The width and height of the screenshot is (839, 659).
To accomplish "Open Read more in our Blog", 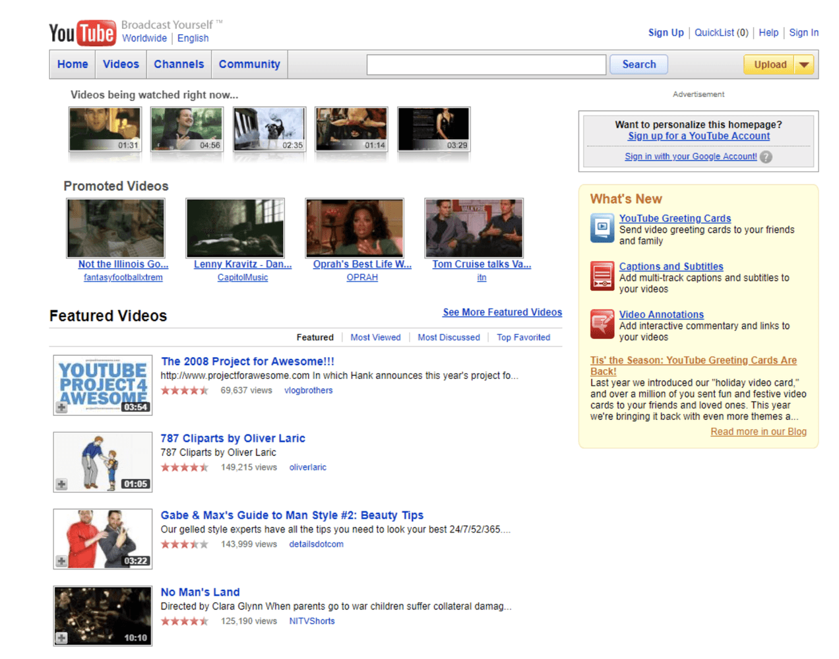I will [759, 432].
